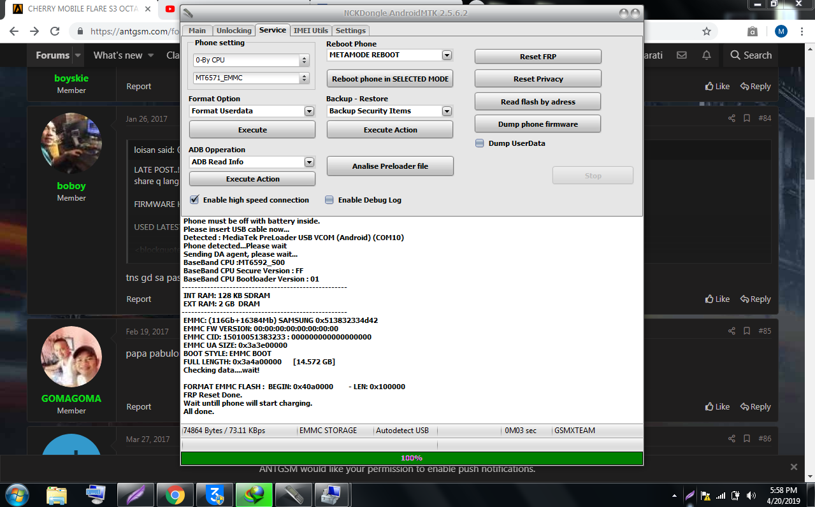Open Internet Download Manager taskbar icon
This screenshot has width=815, height=507.
[x=254, y=494]
